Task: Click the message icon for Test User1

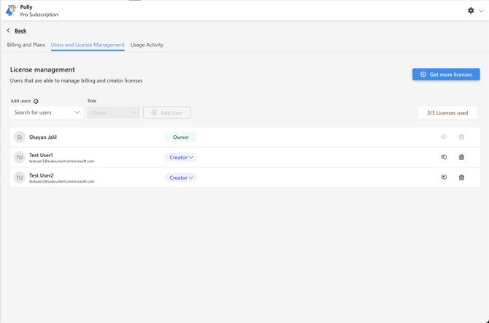Action: coord(444,157)
